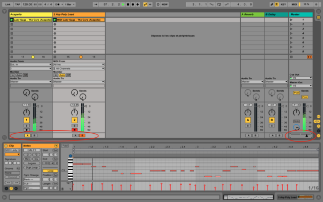Toggle MIDI editor preview headphone icon

pos(71,156)
